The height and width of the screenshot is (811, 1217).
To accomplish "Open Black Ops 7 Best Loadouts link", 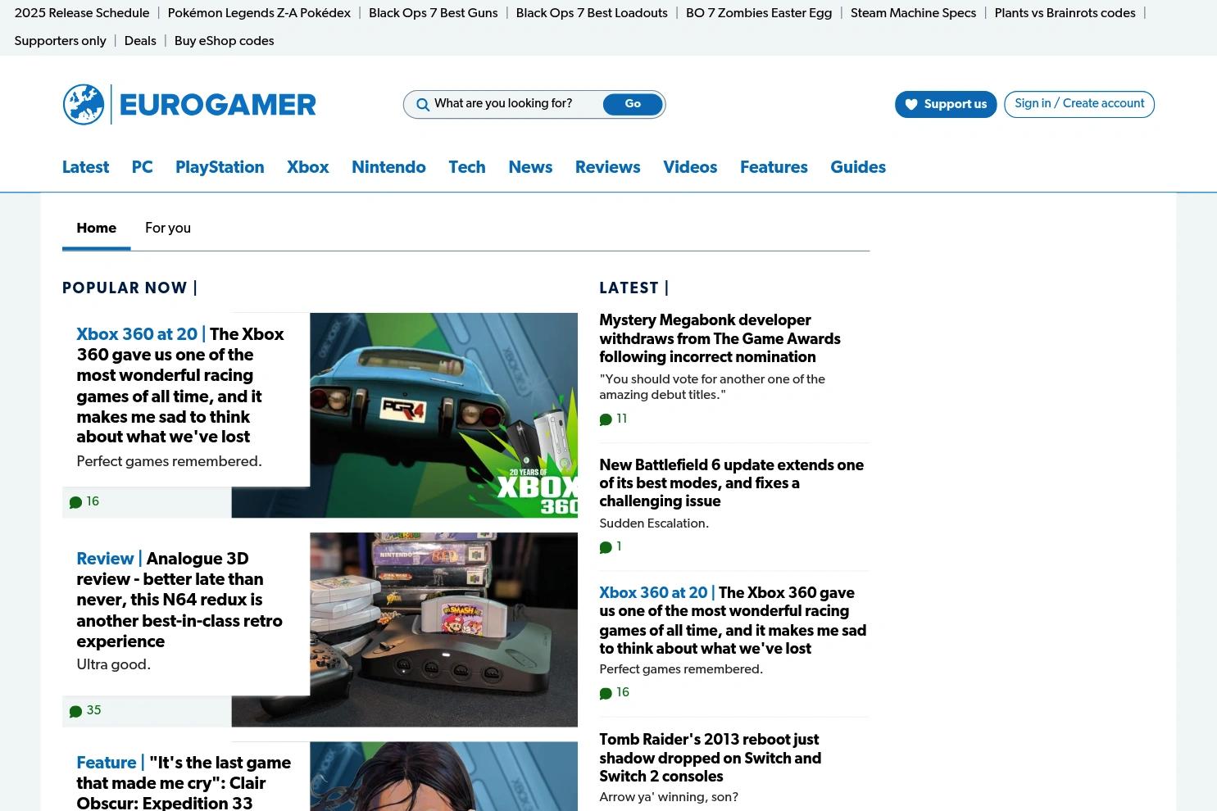I will point(592,13).
